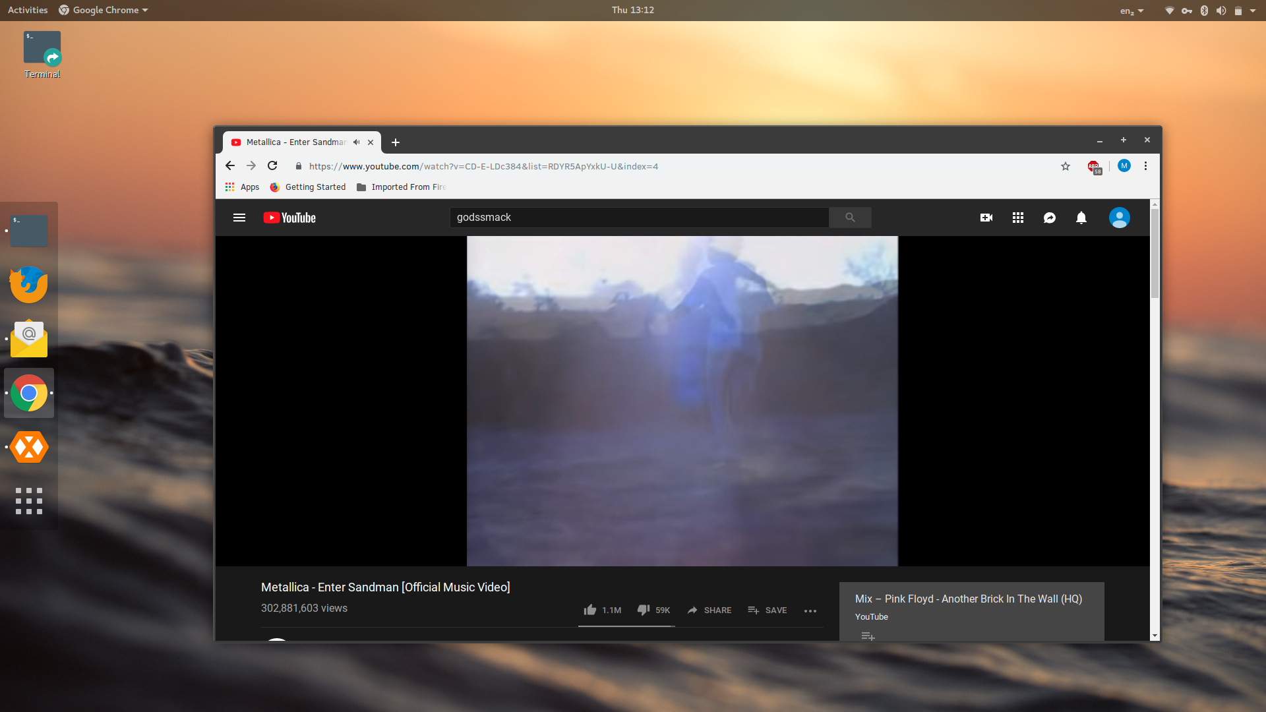
Task: Go forward in Chrome
Action: tap(251, 166)
